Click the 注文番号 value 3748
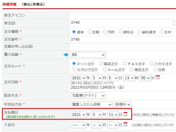Screen dimensions: 176x132 tap(75, 40)
